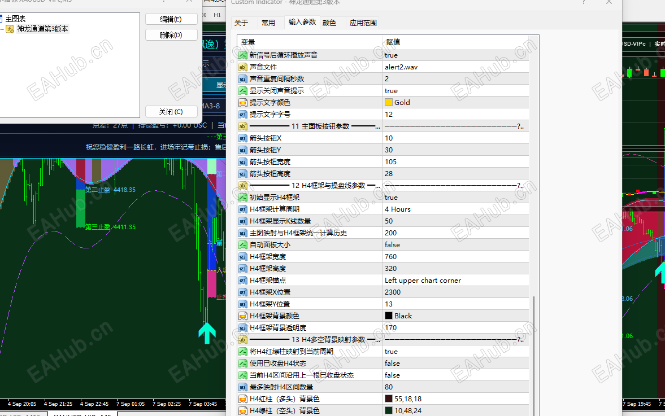Click the icon beside 新信号后循环播放声音 row

click(x=242, y=55)
